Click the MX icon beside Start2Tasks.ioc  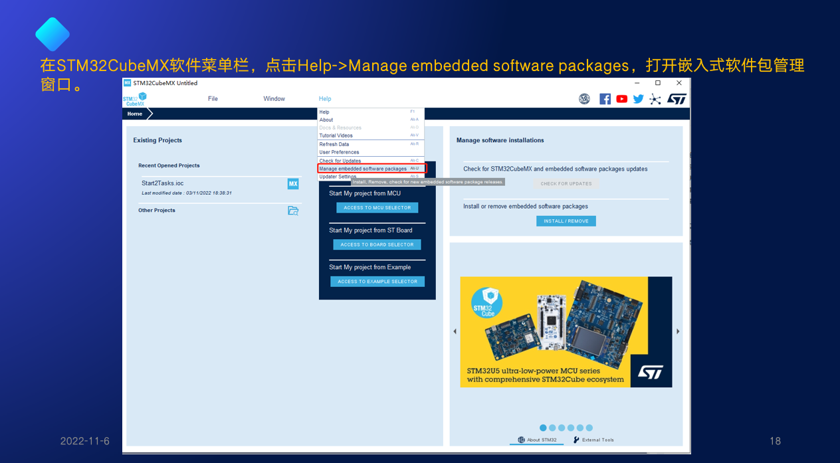(x=292, y=183)
